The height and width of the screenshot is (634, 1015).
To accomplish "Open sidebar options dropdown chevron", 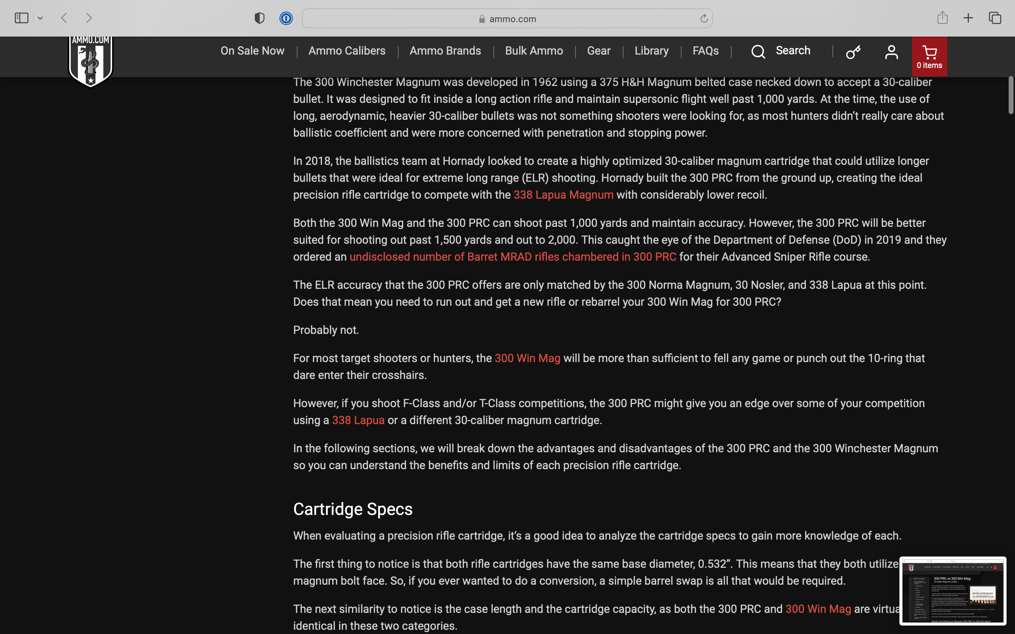I will (x=40, y=18).
